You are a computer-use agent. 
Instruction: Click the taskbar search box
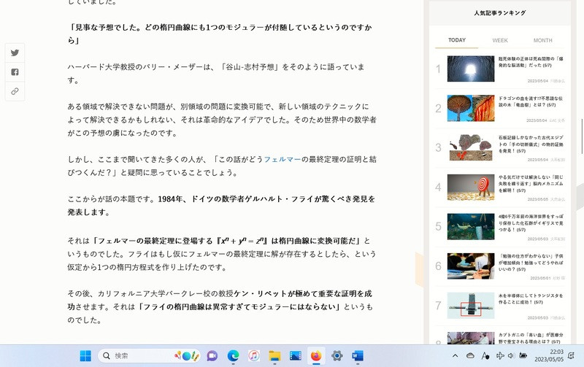pos(139,355)
